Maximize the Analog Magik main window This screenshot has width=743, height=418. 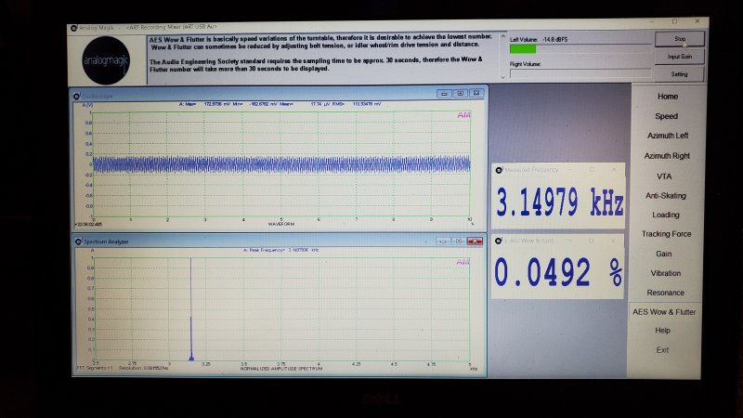674,21
